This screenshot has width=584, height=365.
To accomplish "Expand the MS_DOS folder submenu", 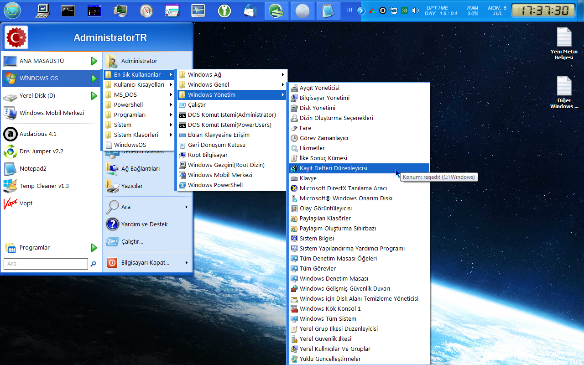I will pos(139,95).
